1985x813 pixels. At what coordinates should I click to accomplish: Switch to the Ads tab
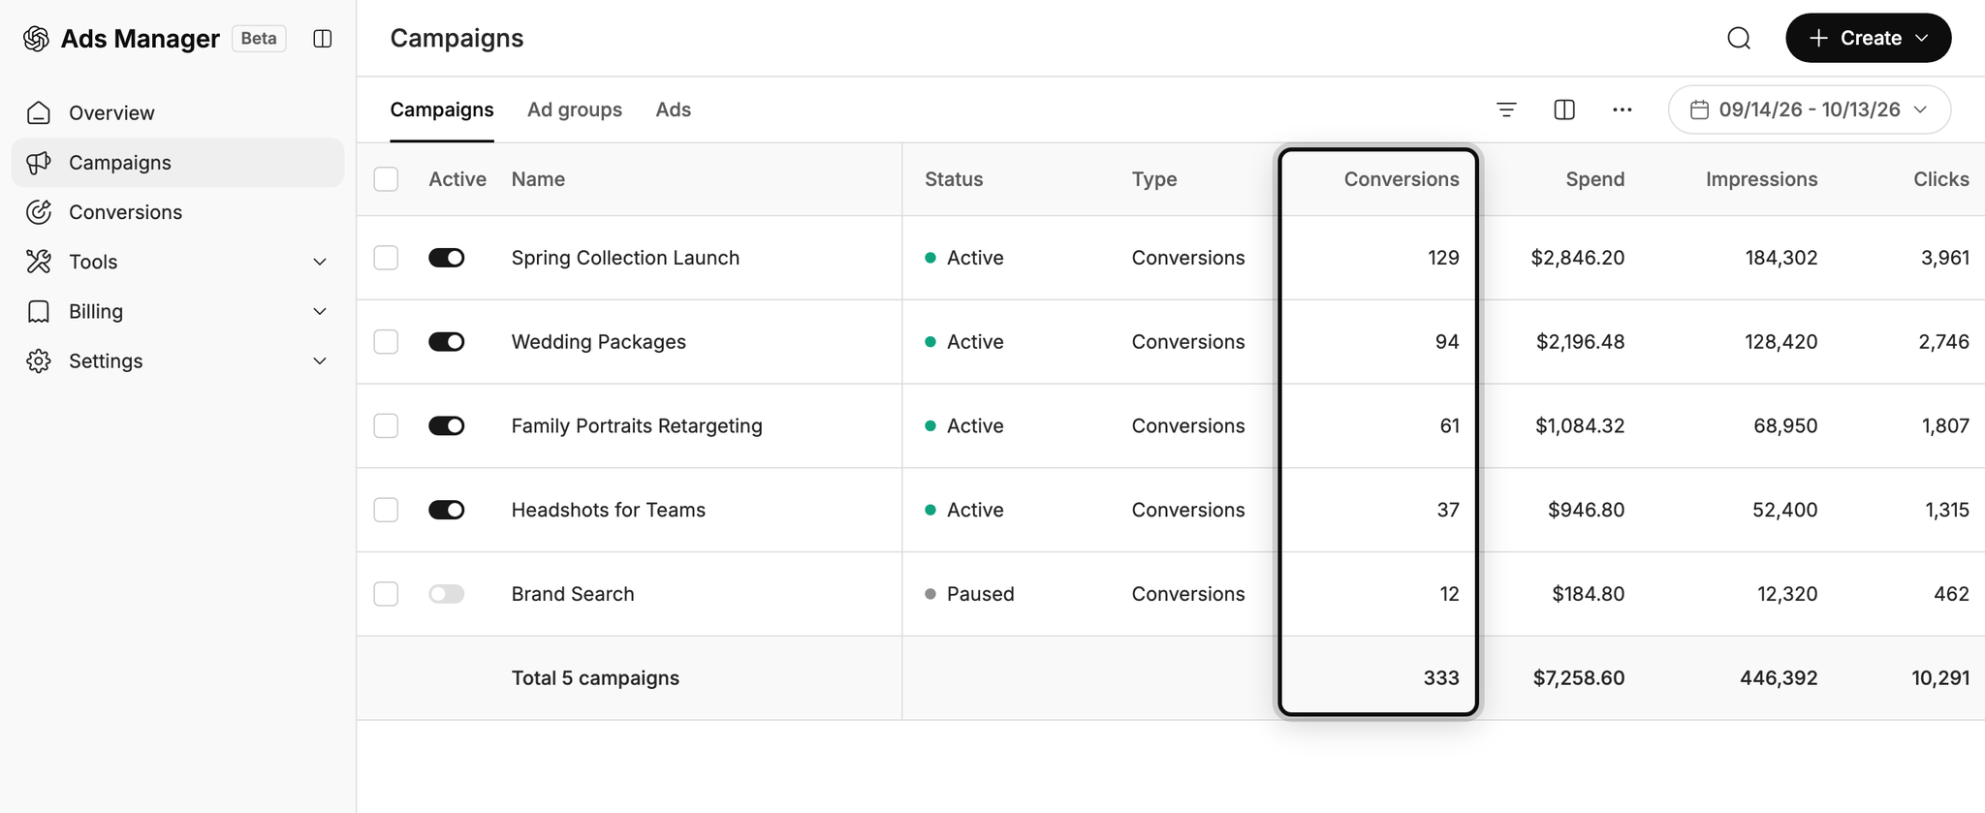673,109
